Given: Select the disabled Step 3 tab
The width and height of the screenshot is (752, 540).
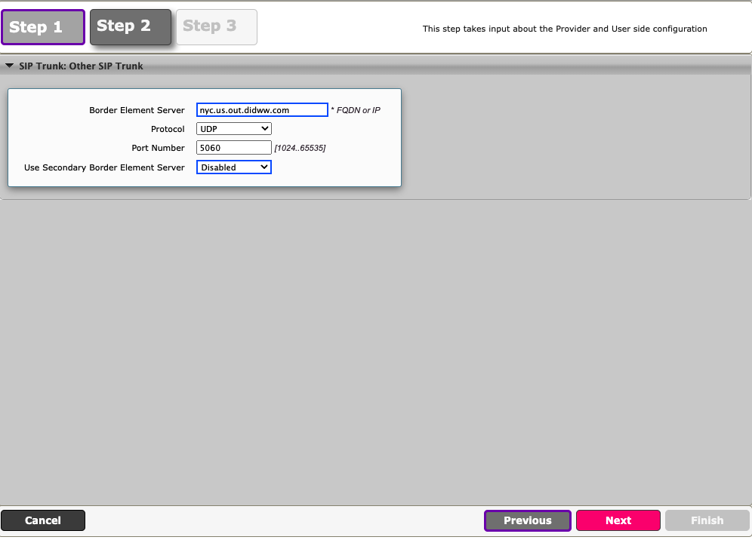Looking at the screenshot, I should (216, 27).
